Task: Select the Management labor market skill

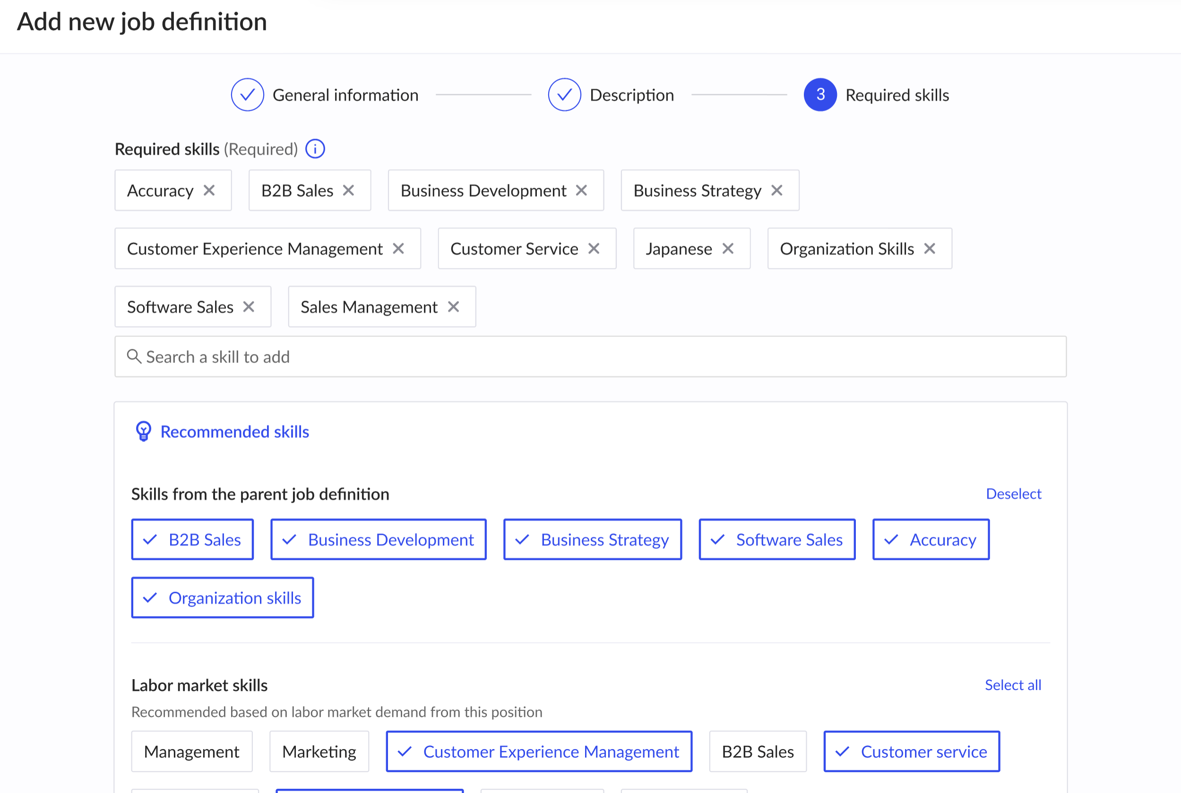Action: [x=192, y=751]
